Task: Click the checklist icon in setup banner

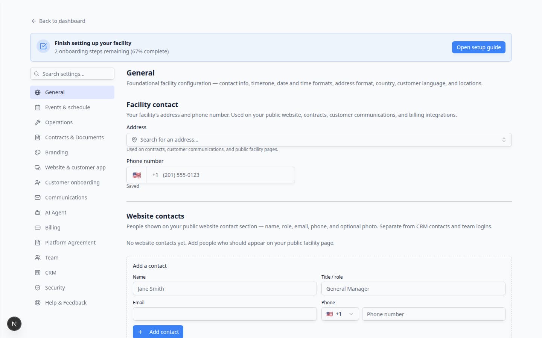Action: pos(43,46)
